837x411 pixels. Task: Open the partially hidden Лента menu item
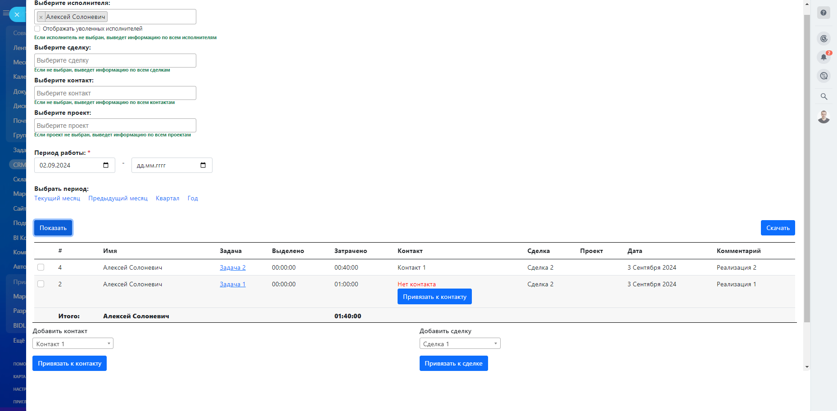[x=19, y=48]
